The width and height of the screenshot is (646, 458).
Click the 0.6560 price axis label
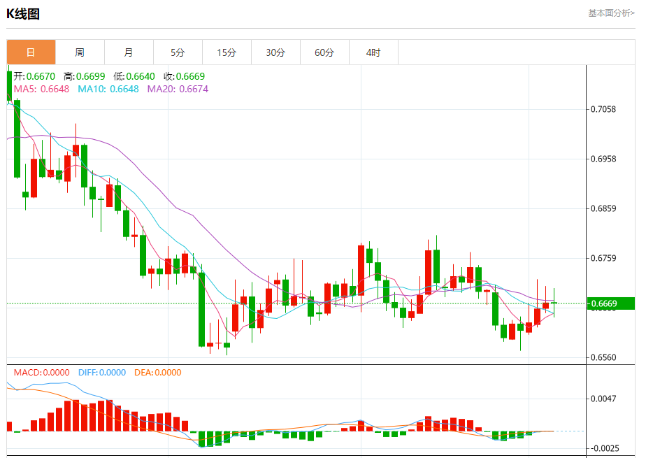(x=603, y=357)
